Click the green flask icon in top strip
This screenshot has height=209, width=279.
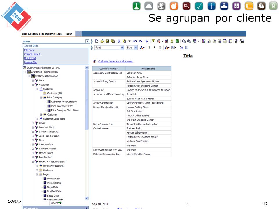pyautogui.click(x=137, y=6)
